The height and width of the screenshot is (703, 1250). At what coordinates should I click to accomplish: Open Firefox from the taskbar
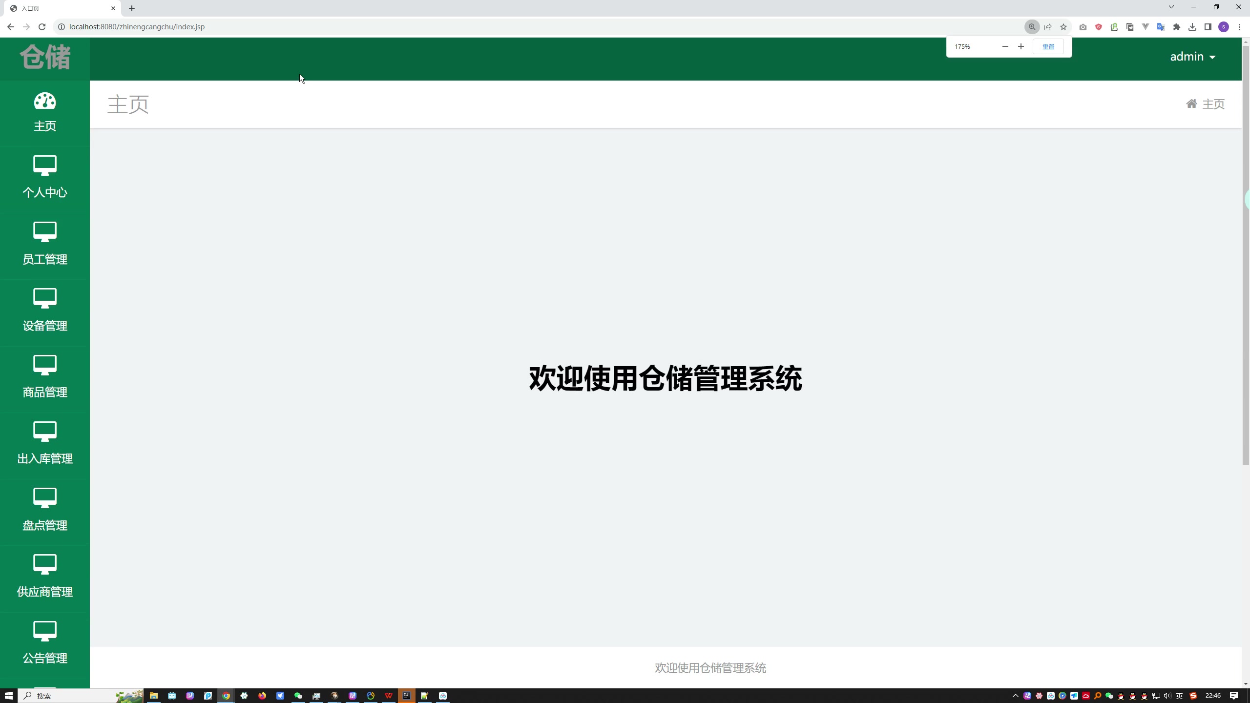262,696
